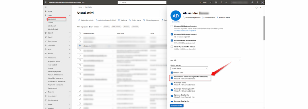Uncheck Microsoft 365 Business Standard license
This screenshot has height=109, width=308.
click(172, 34)
